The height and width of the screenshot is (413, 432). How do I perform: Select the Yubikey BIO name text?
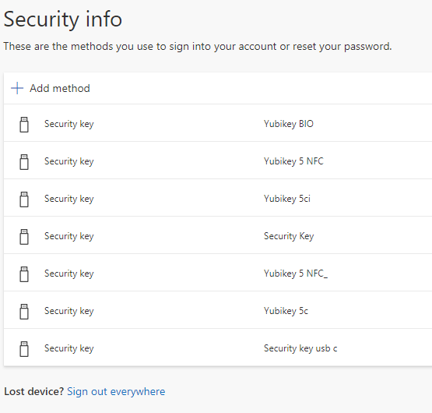coord(289,124)
